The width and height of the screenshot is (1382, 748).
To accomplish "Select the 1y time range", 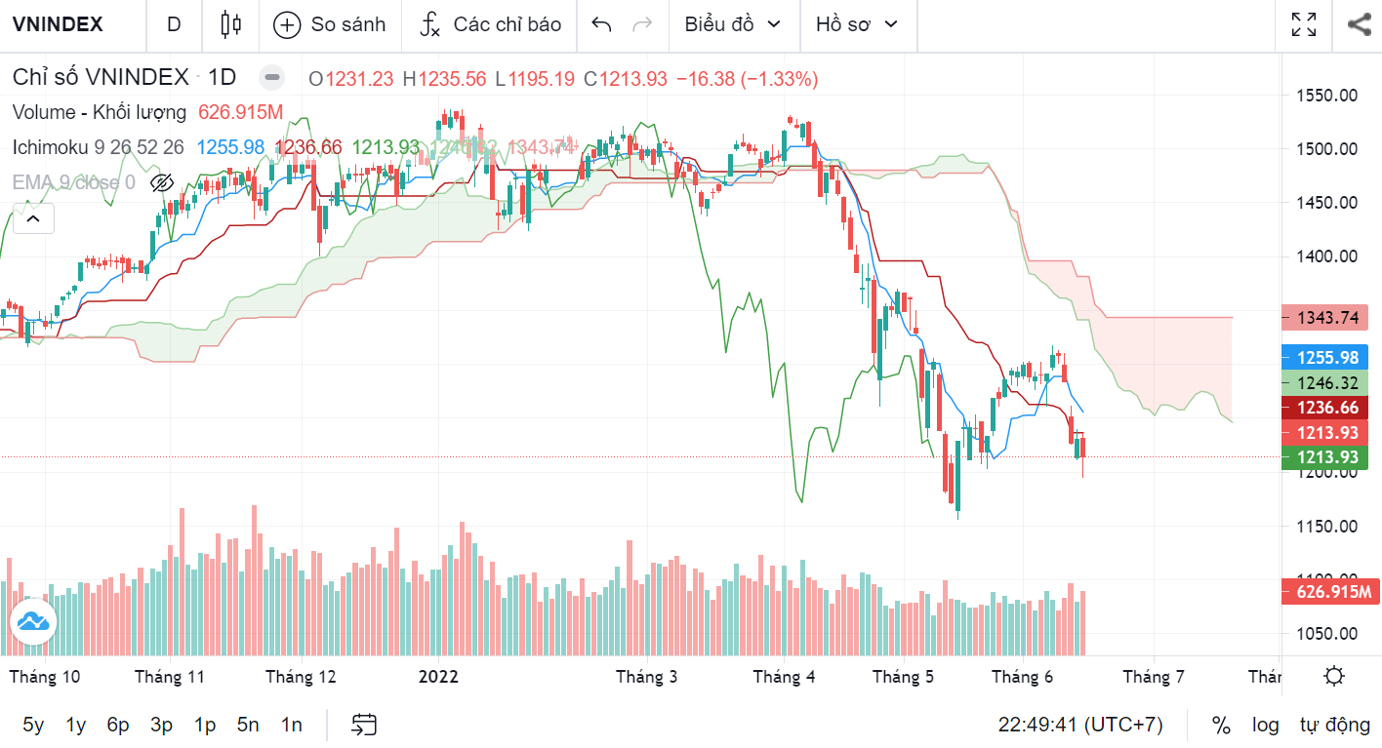I will (75, 725).
